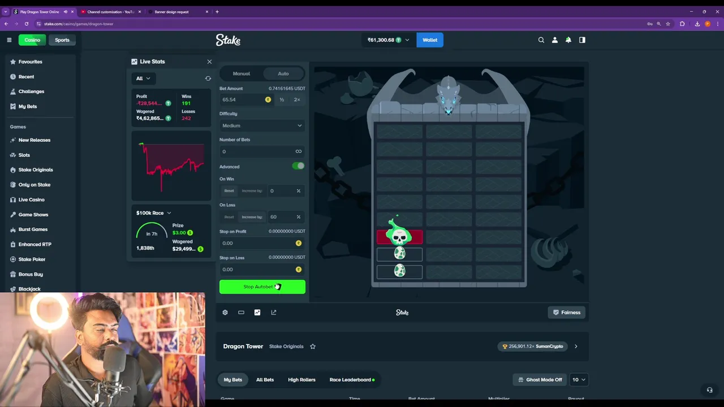
Task: Halve the bet amount with ½
Action: [282, 99]
